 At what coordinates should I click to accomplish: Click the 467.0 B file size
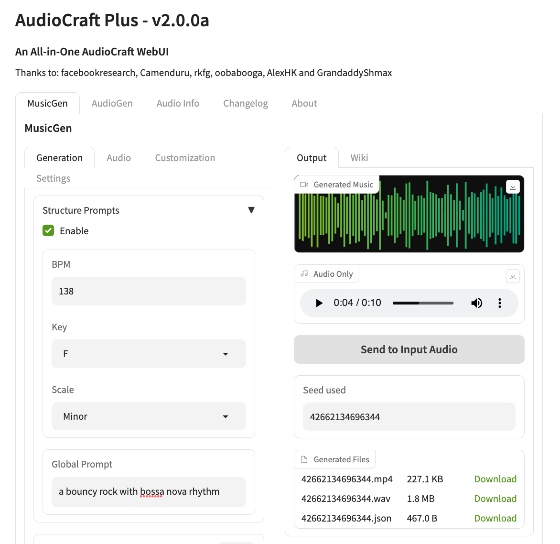(x=422, y=518)
